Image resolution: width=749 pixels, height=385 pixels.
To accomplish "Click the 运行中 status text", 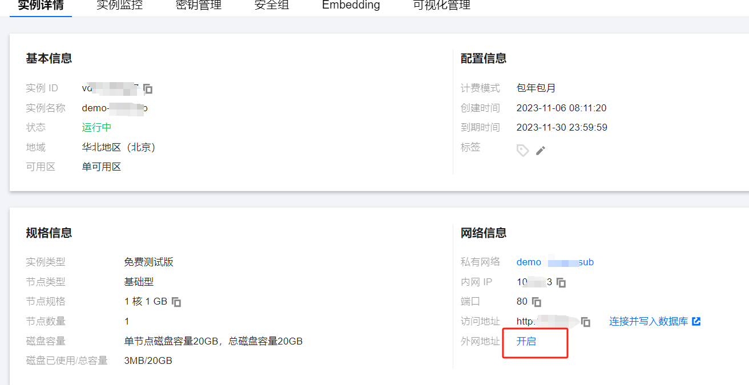I will (x=96, y=127).
